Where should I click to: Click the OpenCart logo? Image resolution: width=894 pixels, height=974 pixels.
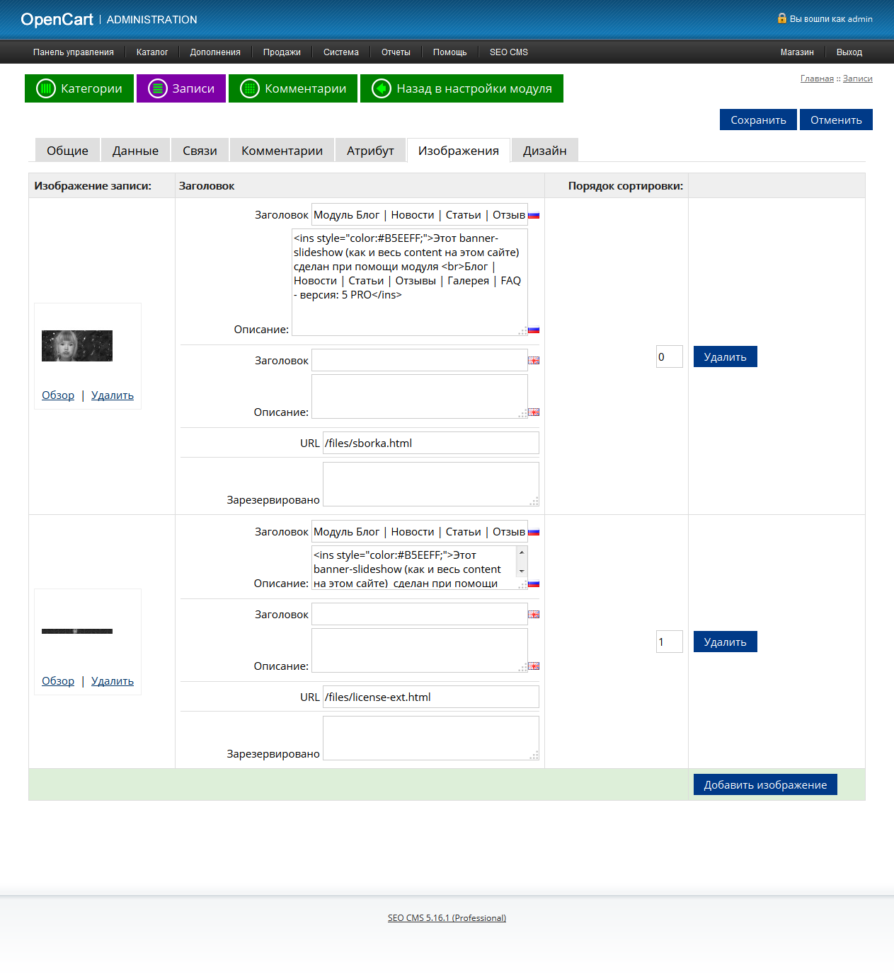coord(57,19)
